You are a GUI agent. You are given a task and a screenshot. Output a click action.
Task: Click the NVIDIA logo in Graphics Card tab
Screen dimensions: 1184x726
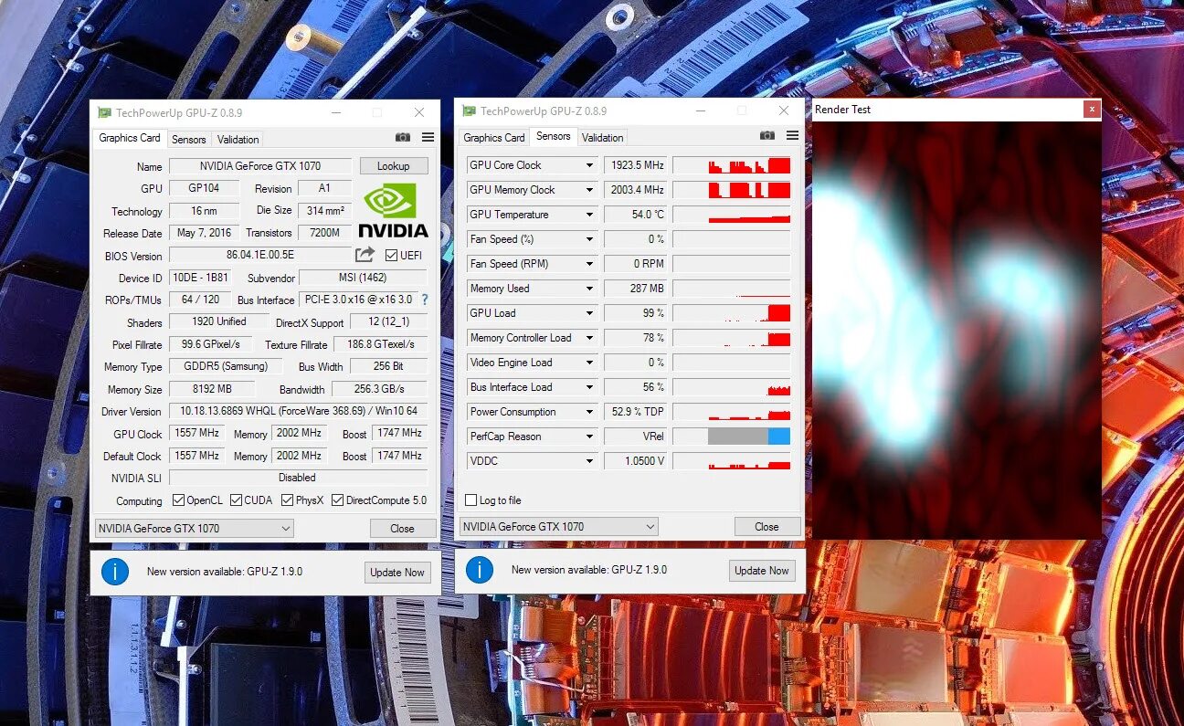click(393, 210)
